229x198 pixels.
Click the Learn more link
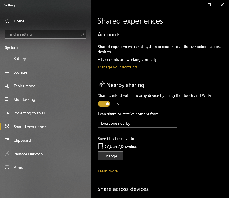pyautogui.click(x=108, y=171)
